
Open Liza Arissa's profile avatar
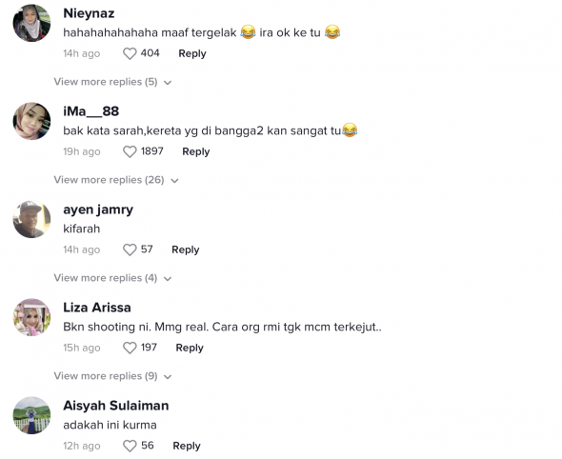[31, 317]
